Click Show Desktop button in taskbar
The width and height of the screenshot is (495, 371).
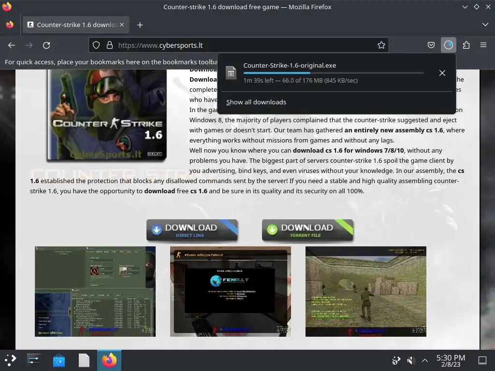(482, 360)
